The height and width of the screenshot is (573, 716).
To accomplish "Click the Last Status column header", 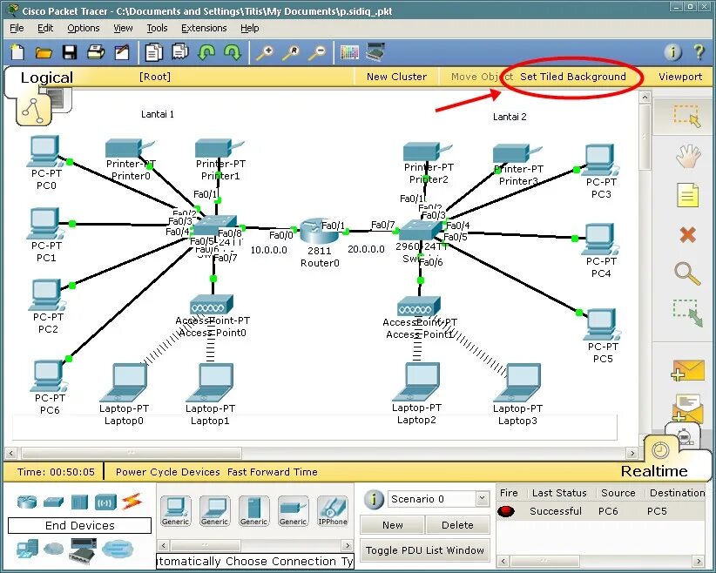I will [x=559, y=493].
